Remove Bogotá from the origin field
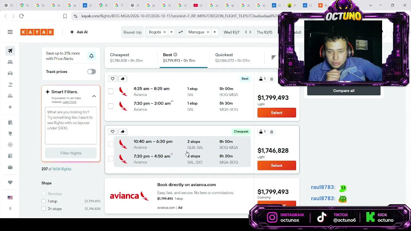 [x=164, y=32]
